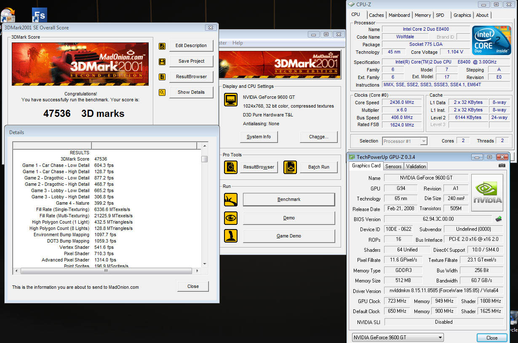
Task: Click the Pro Tools ResultBrowser magnifier icon
Action: (231, 167)
